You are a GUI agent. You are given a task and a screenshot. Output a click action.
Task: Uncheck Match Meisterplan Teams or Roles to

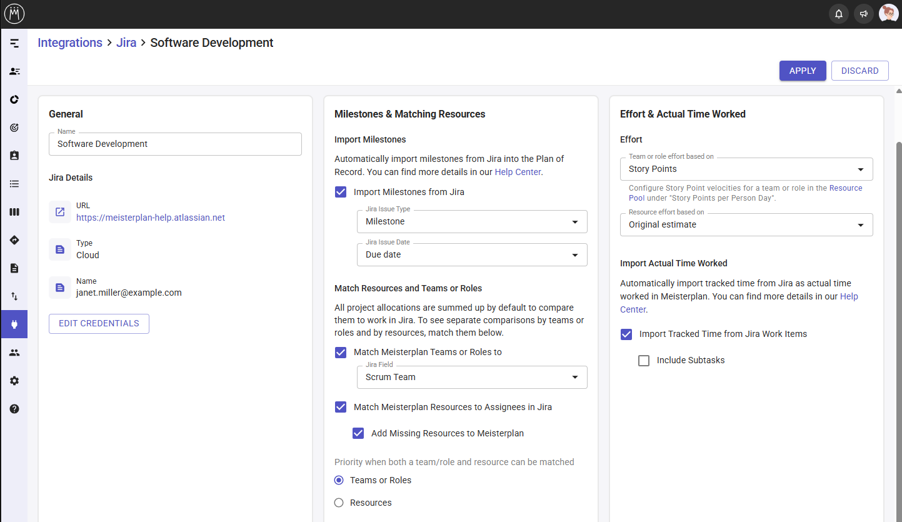341,352
